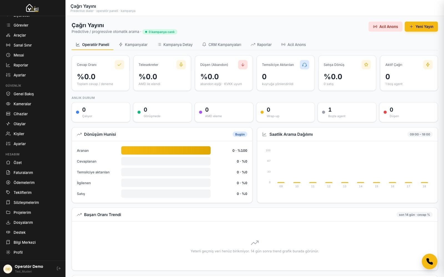The image size is (444, 277).
Task: Click the Boşta agent status card
Action: point(347,112)
